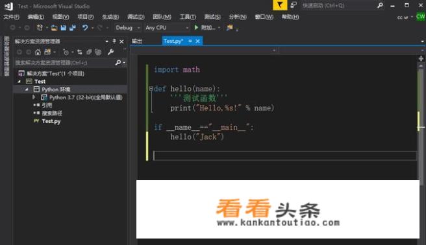Click the Find in Files toolbar icon
Screen dimensions: 426x245
coord(230,28)
